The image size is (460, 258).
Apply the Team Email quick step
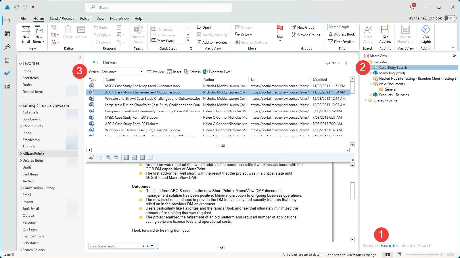tap(163, 41)
